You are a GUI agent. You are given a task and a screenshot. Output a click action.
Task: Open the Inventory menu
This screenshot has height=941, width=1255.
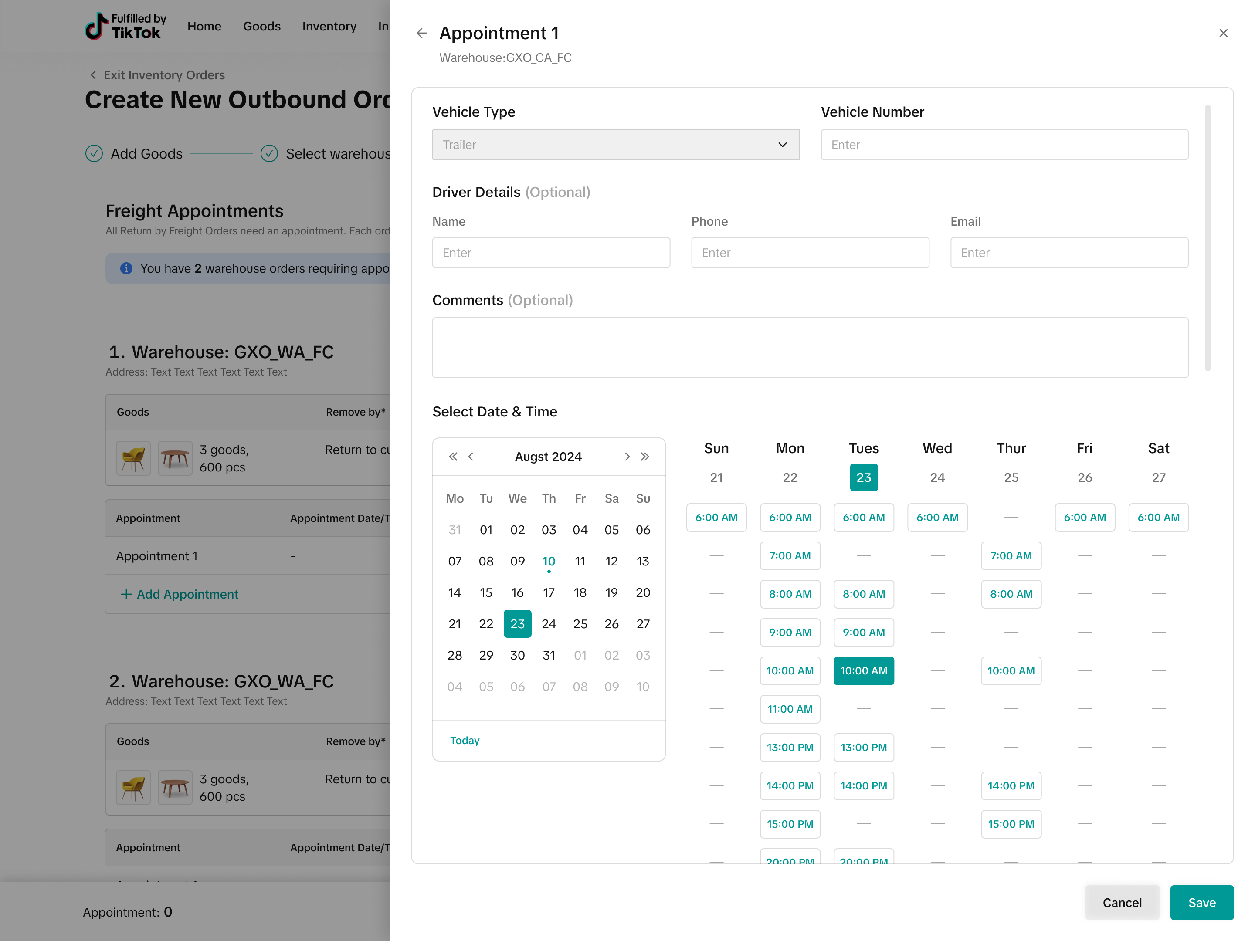click(x=329, y=26)
